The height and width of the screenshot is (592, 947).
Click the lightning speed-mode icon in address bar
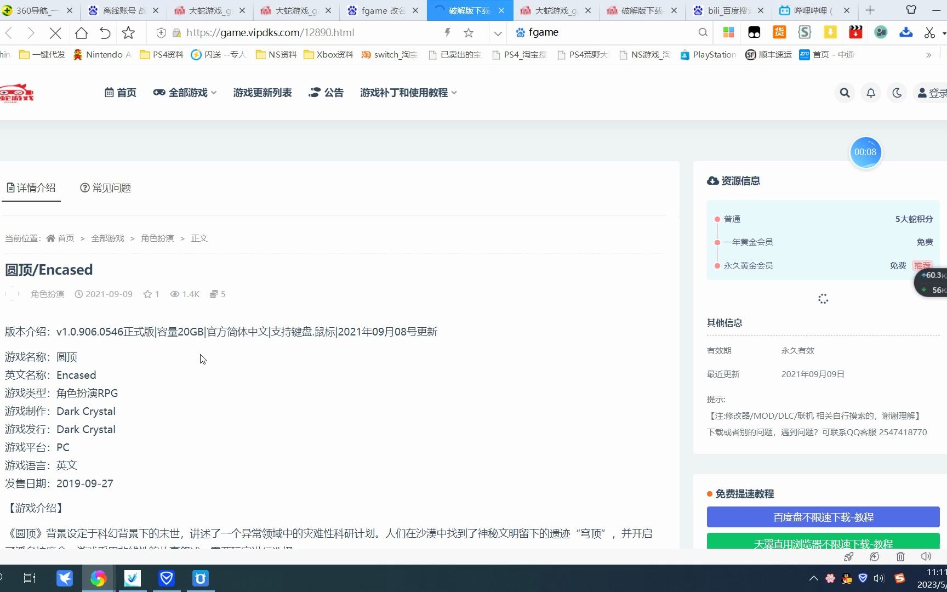coord(447,33)
